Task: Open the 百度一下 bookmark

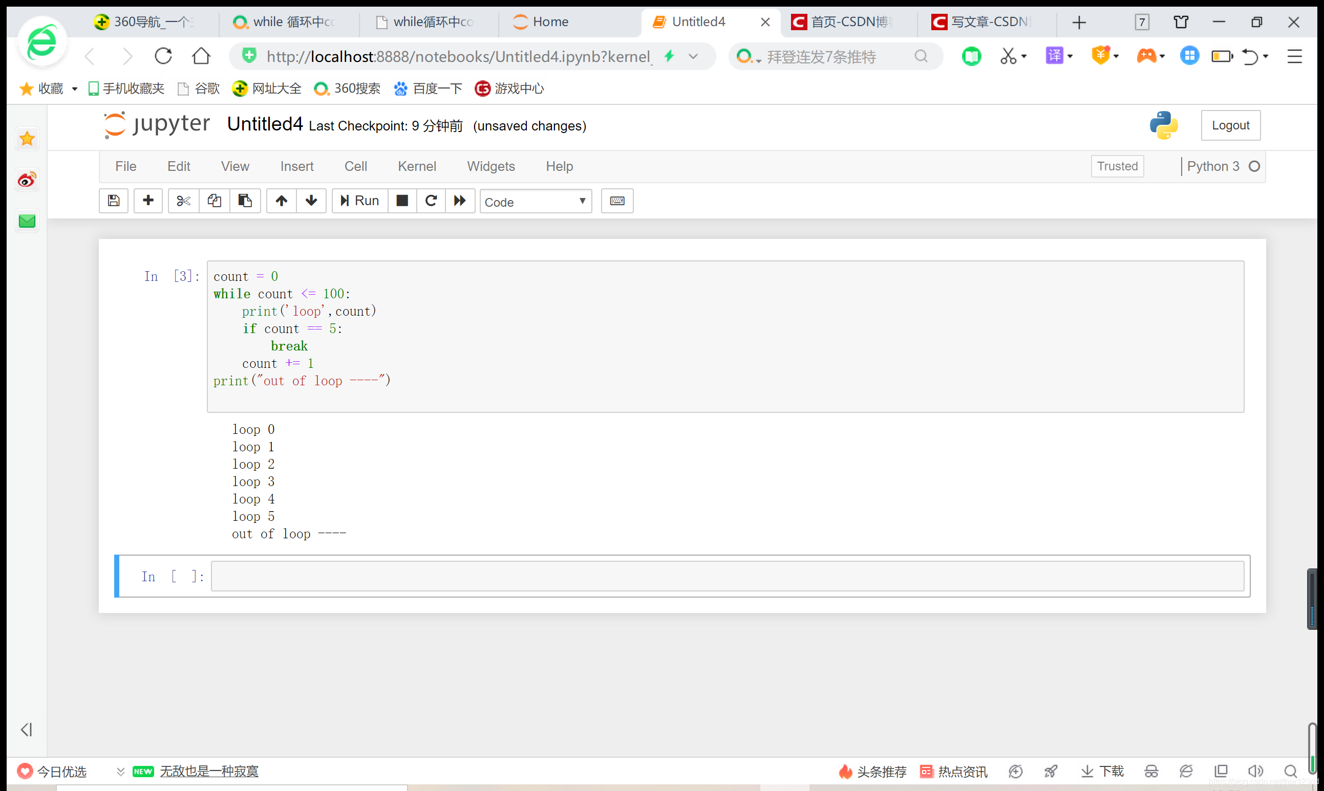Action: tap(428, 89)
